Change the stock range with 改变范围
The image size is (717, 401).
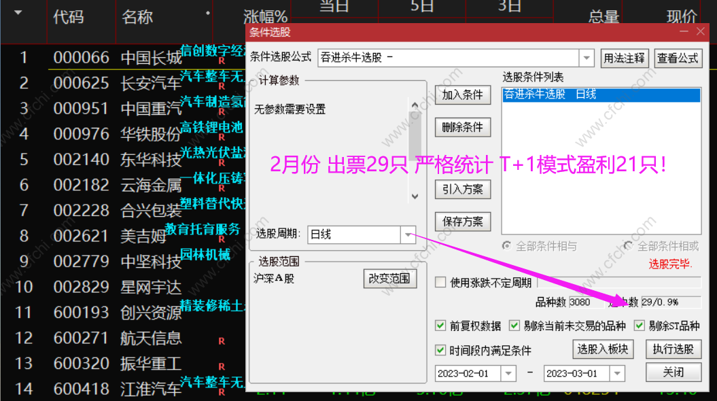390,279
